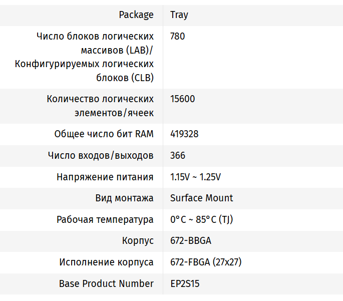Click the "Рабочая температура" label

pos(105,219)
